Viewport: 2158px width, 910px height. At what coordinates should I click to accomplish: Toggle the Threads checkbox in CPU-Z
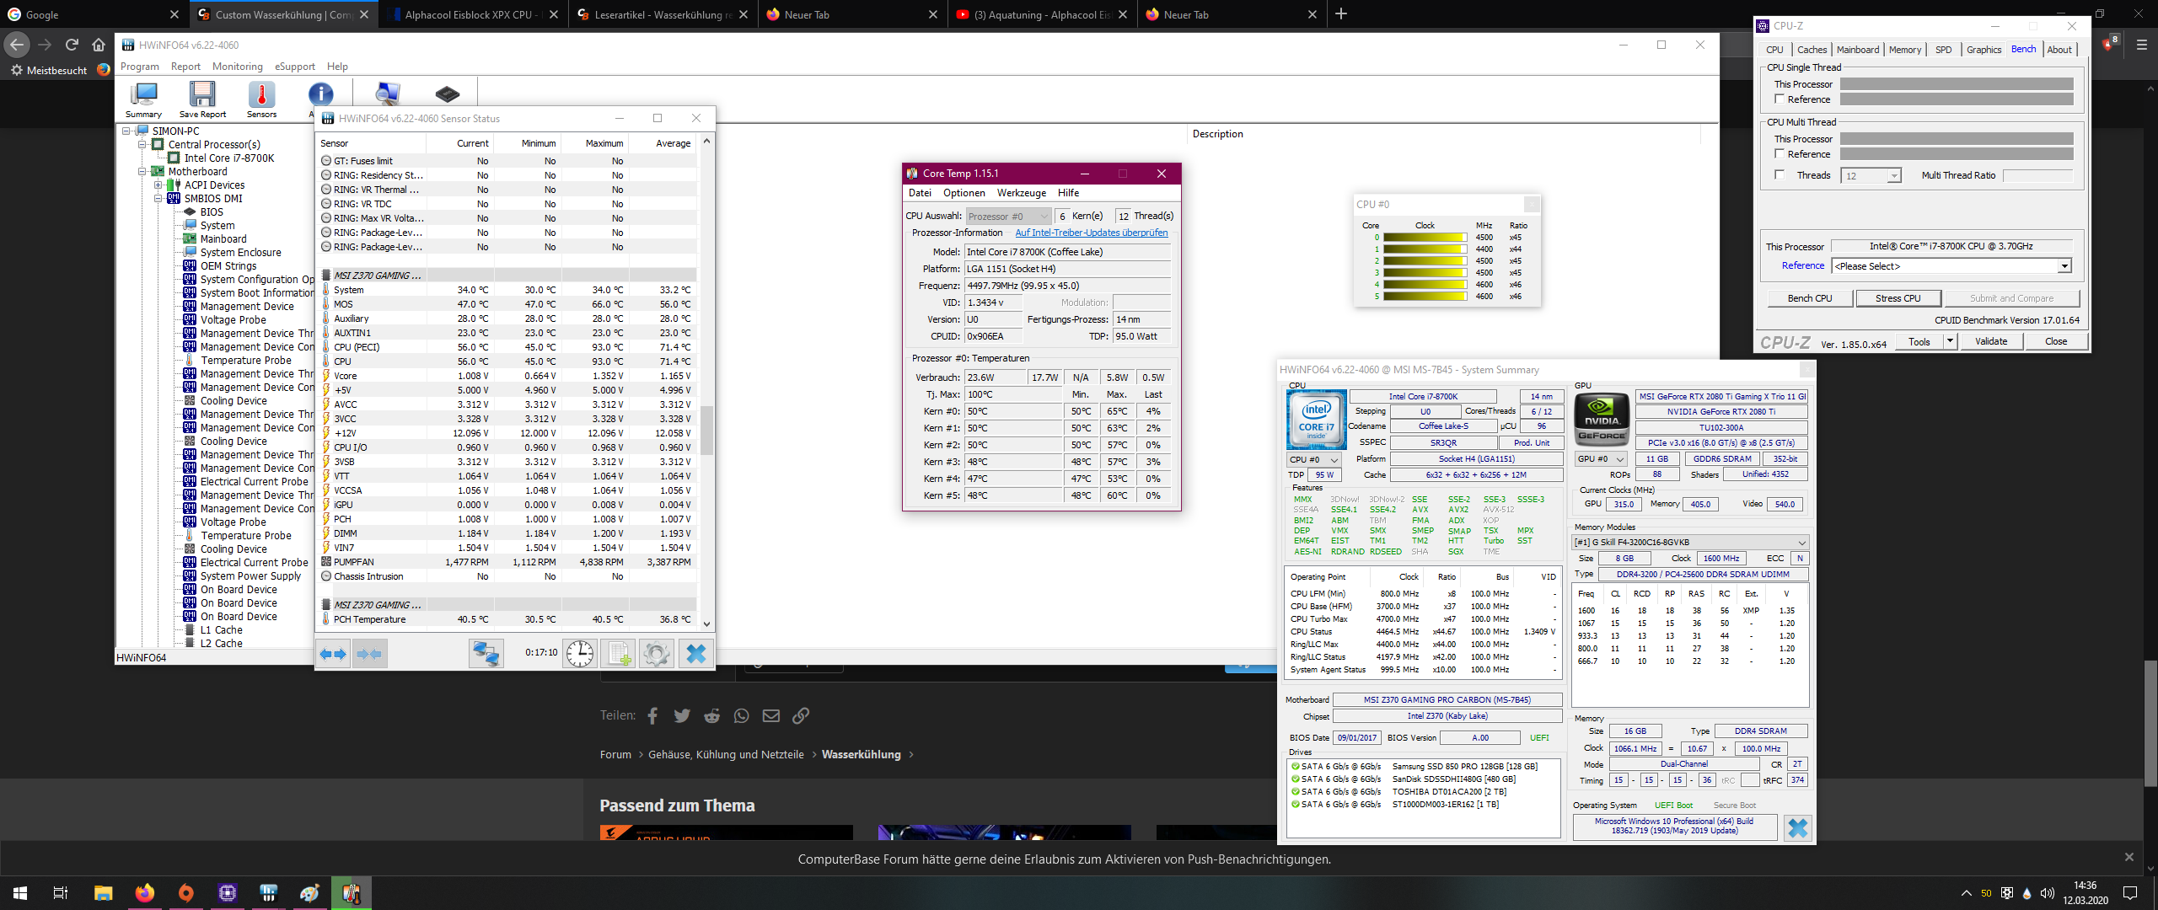1780,175
